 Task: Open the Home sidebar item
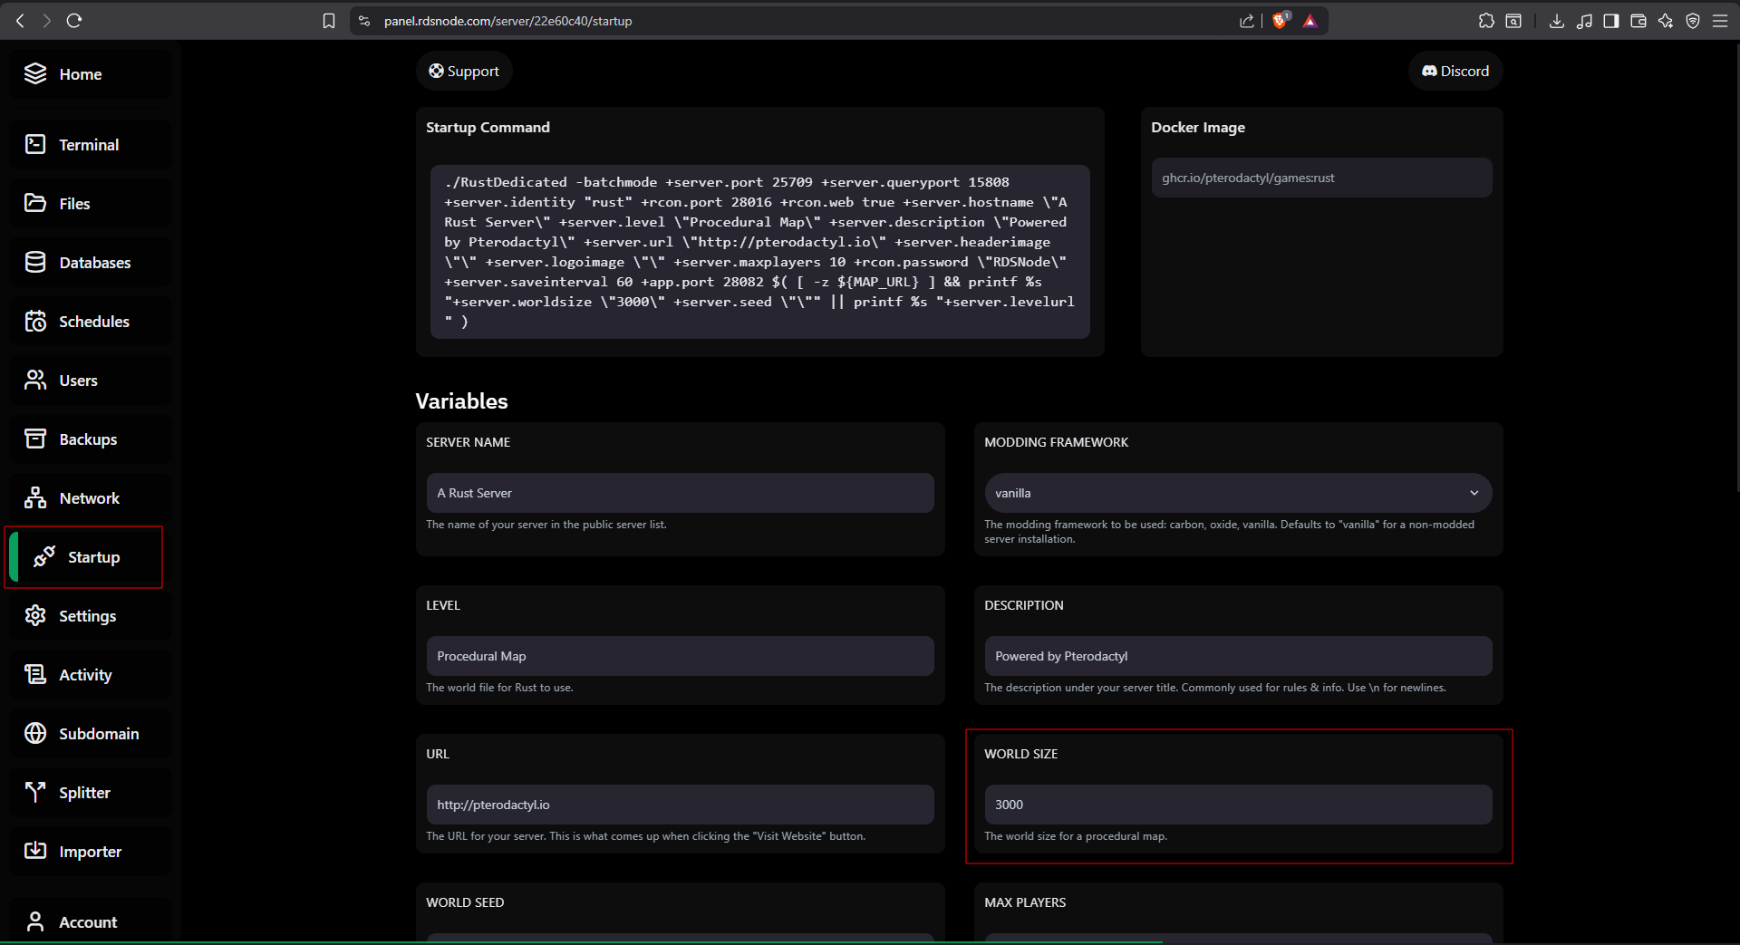pyautogui.click(x=89, y=74)
